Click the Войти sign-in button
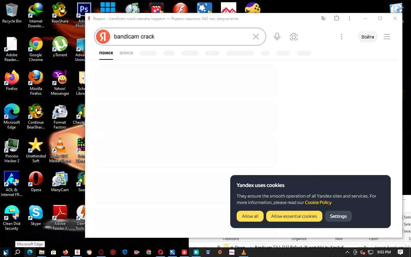 point(368,37)
